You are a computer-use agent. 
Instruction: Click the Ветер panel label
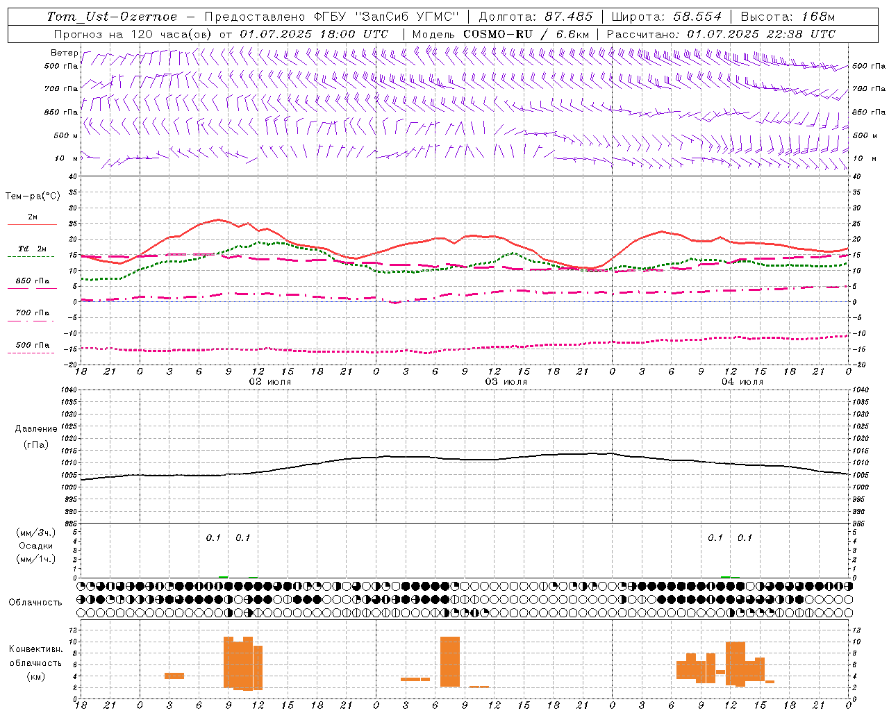64,53
